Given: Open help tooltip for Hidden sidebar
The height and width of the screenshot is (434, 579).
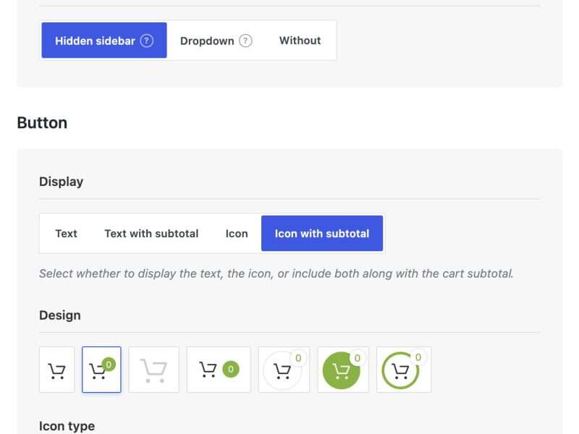Looking at the screenshot, I should point(147,41).
